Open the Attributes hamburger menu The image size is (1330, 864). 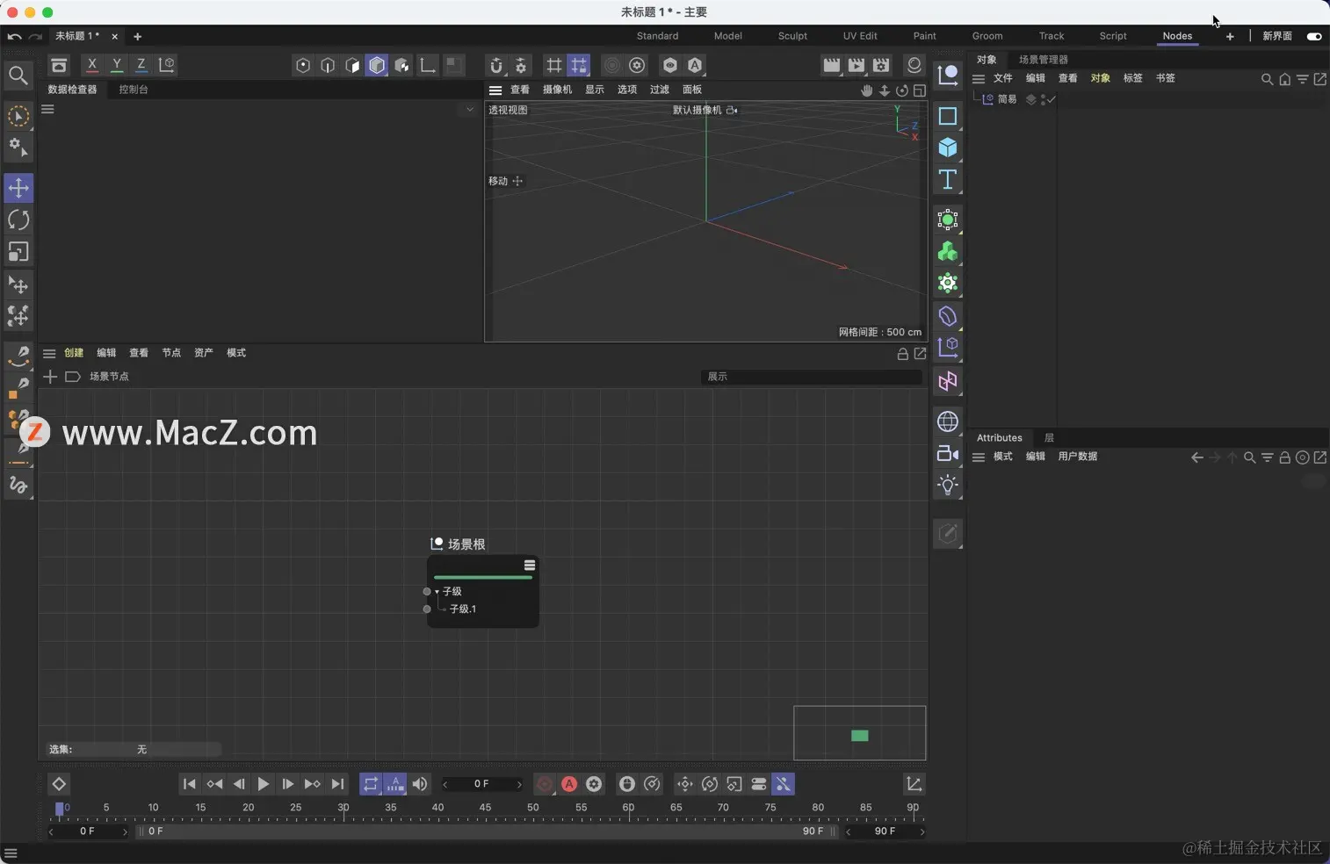point(978,457)
